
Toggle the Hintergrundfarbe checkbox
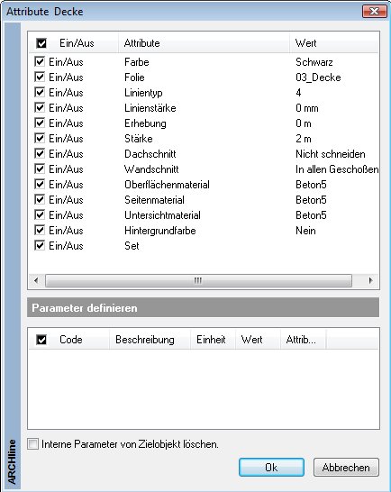coord(40,231)
